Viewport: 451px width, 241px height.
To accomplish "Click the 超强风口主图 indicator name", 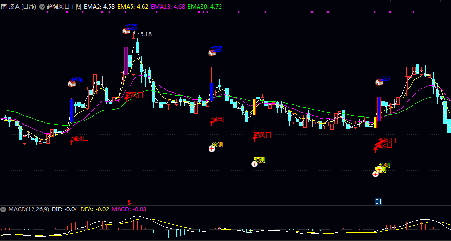I will (64, 7).
